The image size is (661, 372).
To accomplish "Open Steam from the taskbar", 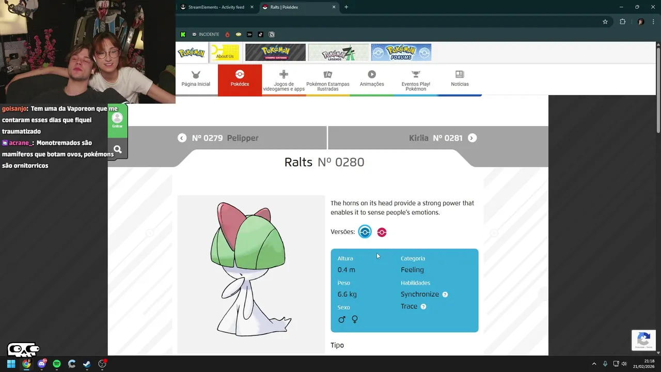I will coord(87,364).
